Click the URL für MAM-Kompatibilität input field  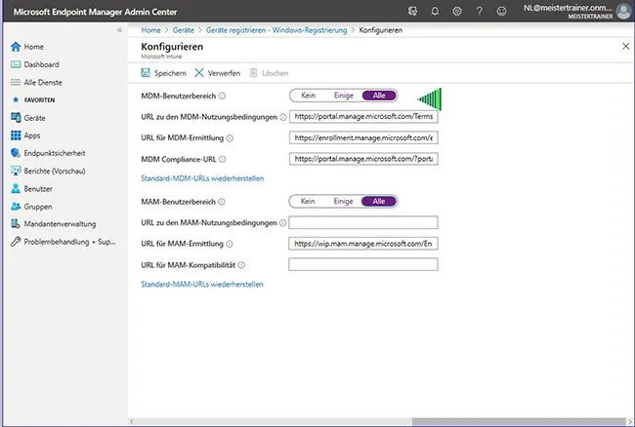(363, 264)
